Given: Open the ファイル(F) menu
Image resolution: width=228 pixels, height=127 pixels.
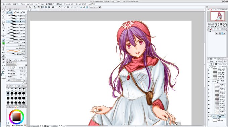Looking at the screenshot, I should (7, 4).
